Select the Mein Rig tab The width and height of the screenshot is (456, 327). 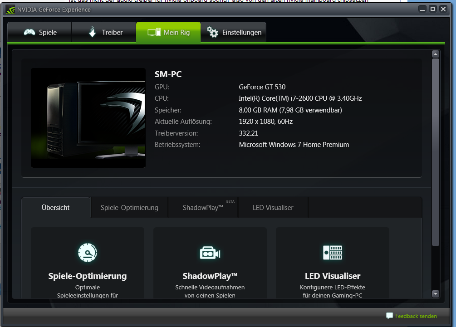coord(168,32)
